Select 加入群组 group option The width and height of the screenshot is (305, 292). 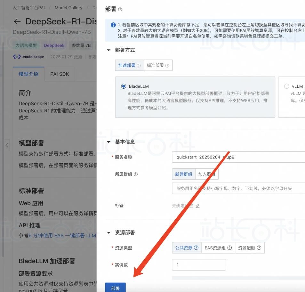pos(206,174)
